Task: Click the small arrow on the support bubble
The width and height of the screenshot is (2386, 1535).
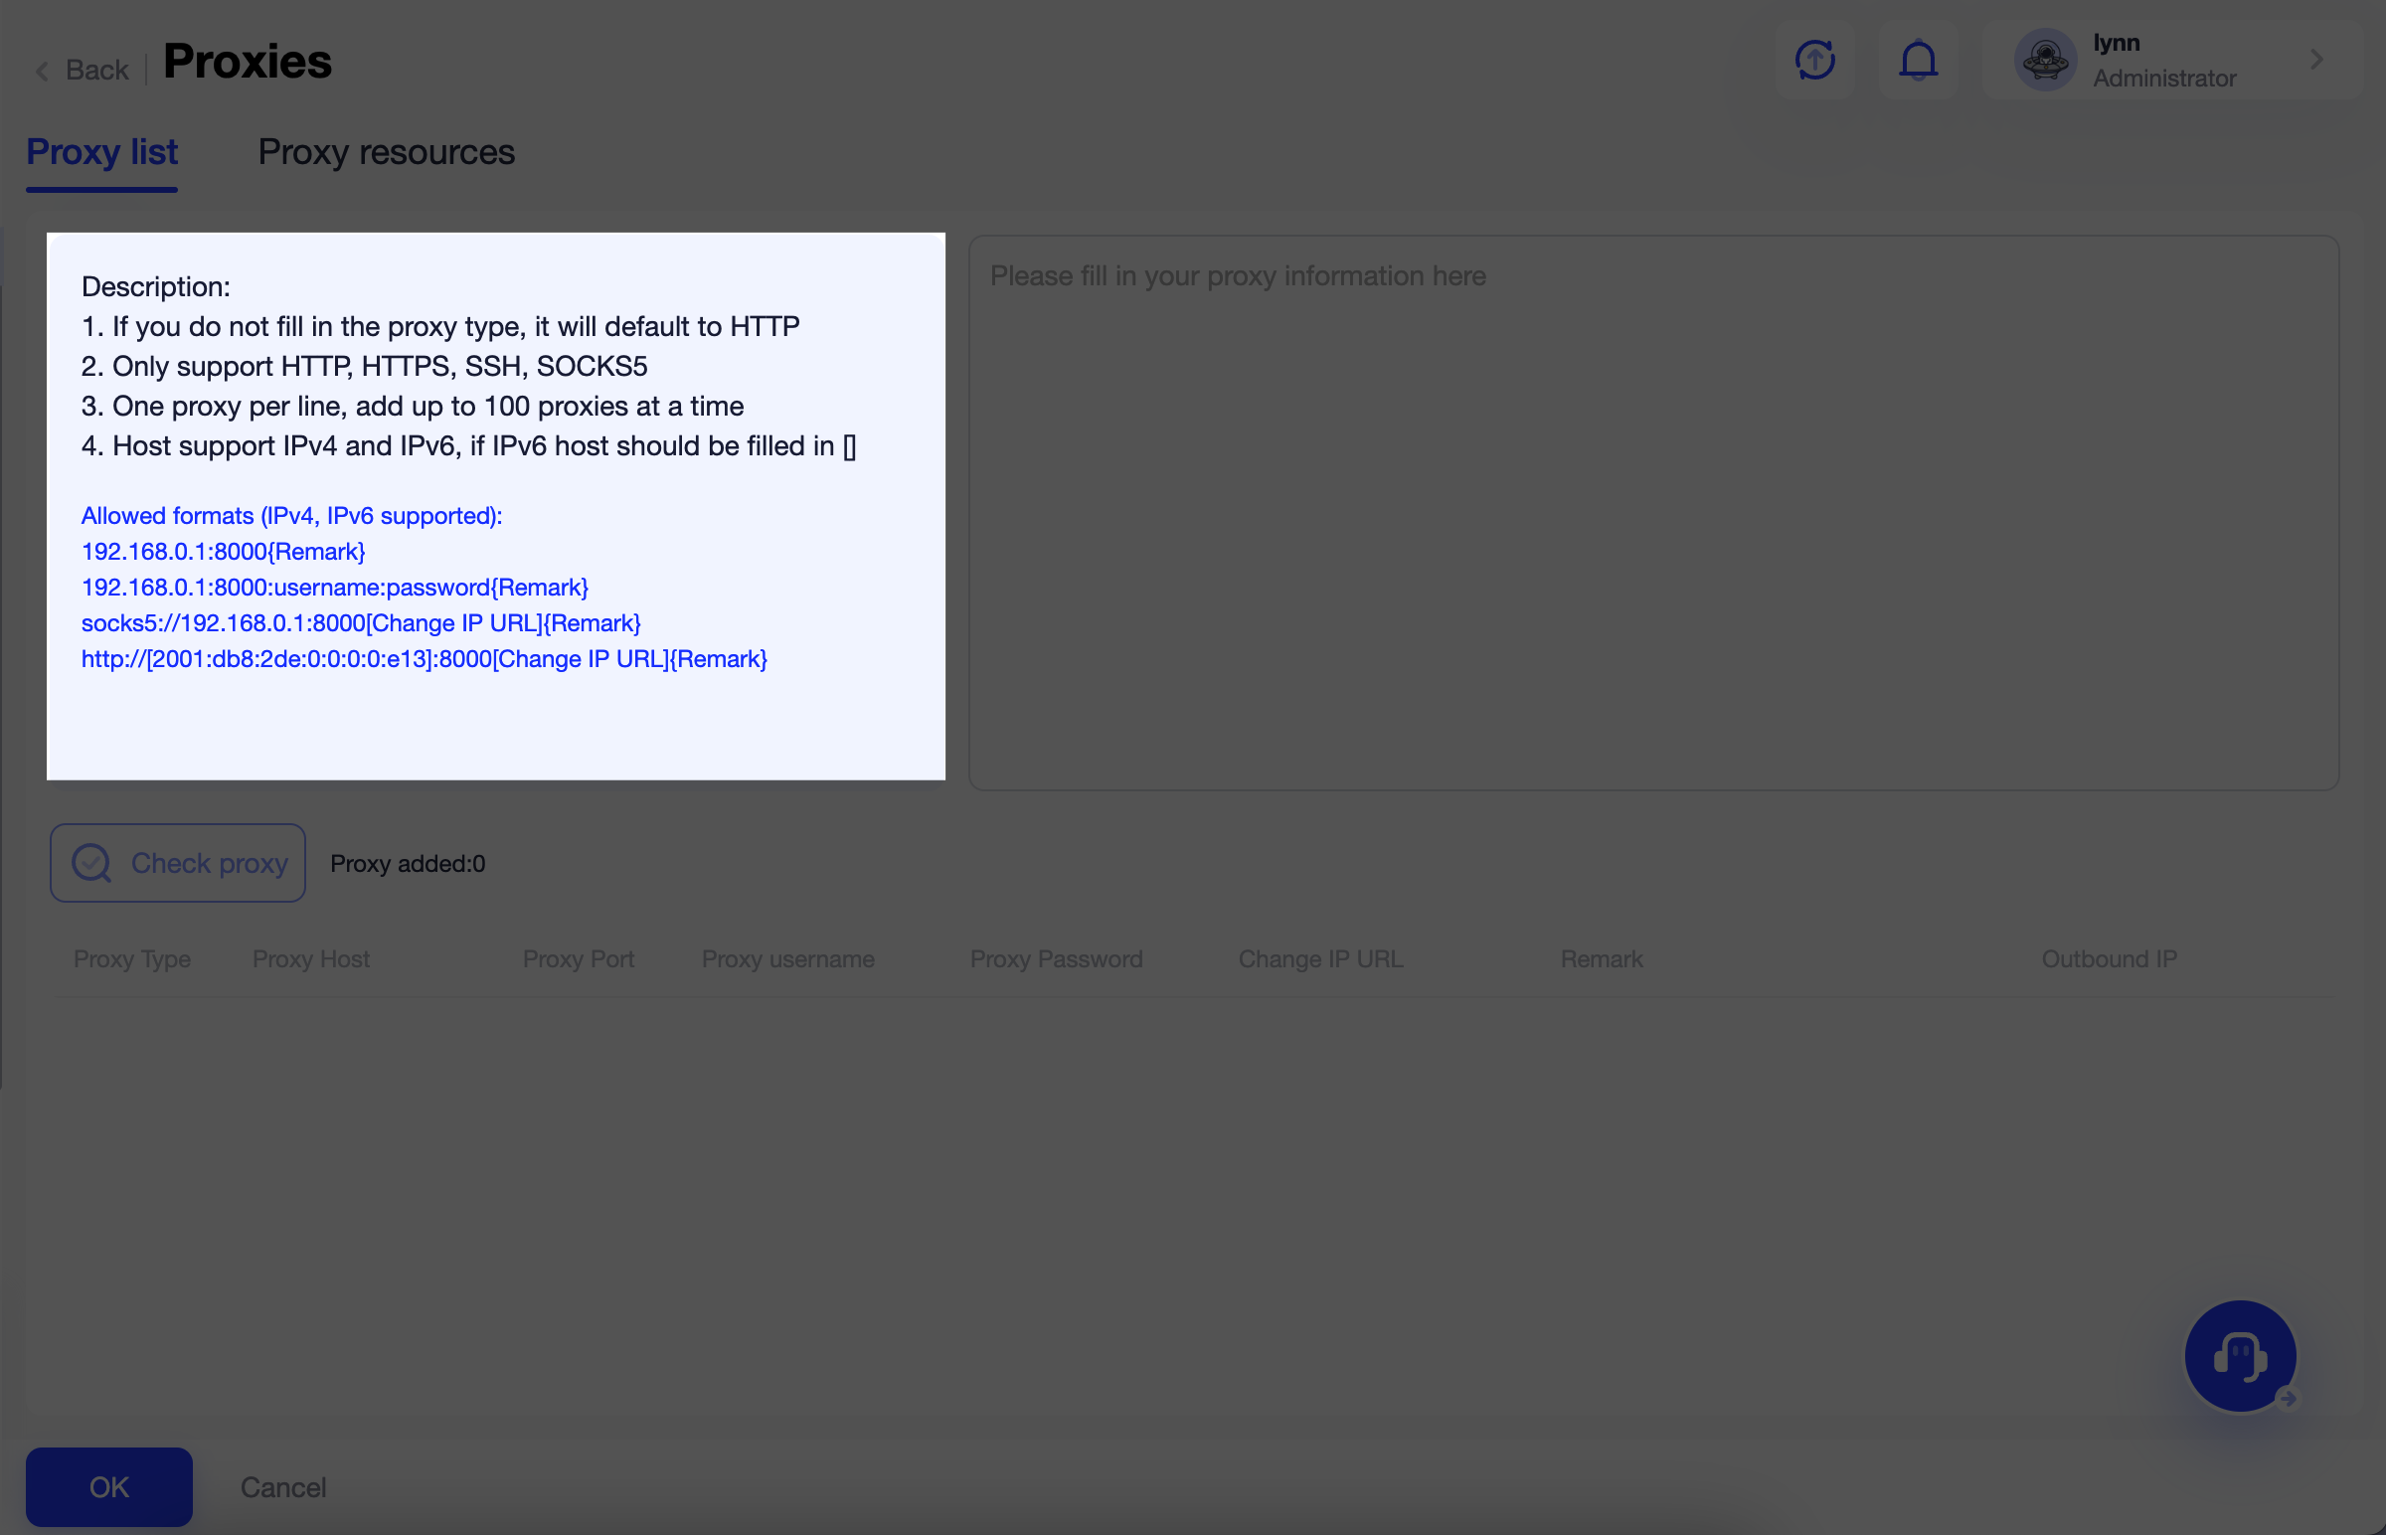Action: click(x=2288, y=1401)
